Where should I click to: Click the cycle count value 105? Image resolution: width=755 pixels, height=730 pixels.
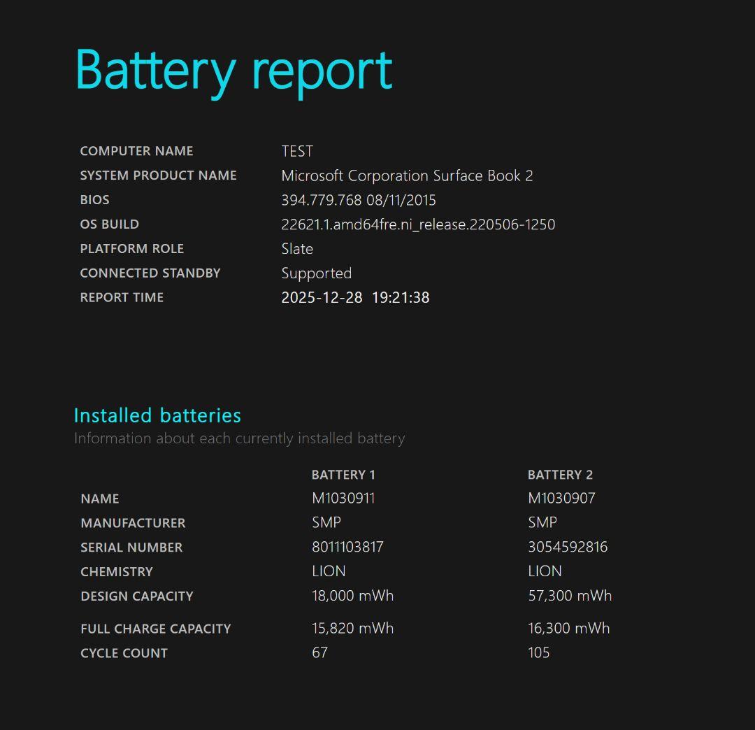tap(538, 652)
